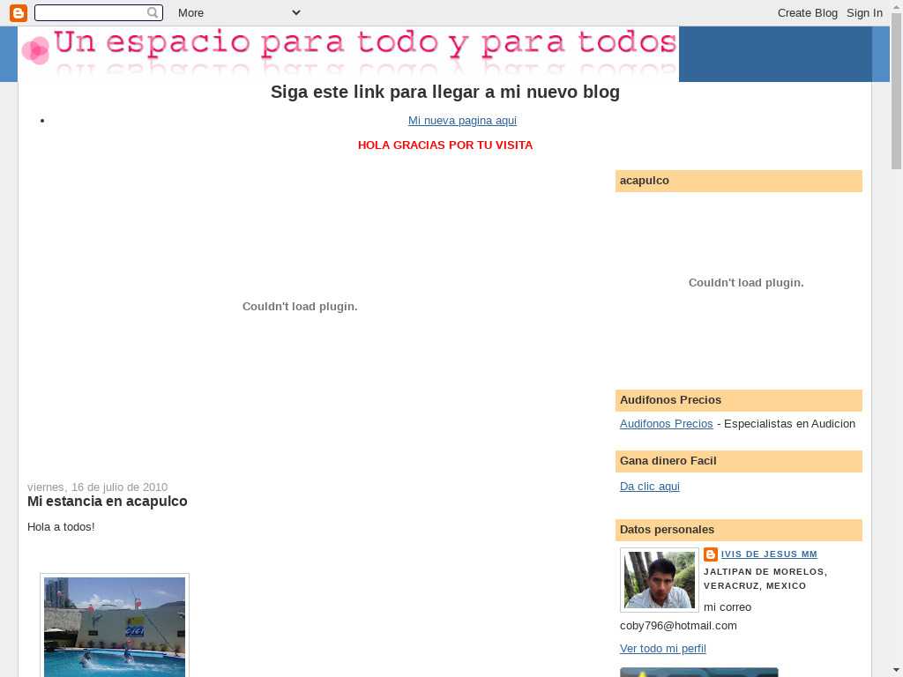Screen dimensions: 903x677
Task: Open the More dropdown in the navbar
Action: tap(238, 12)
